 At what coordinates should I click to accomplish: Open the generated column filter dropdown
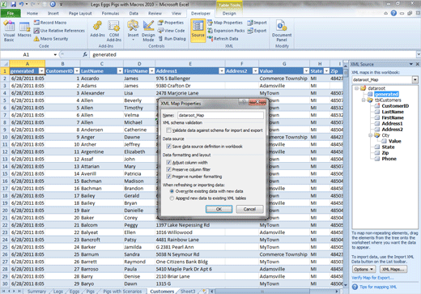[x=41, y=71]
